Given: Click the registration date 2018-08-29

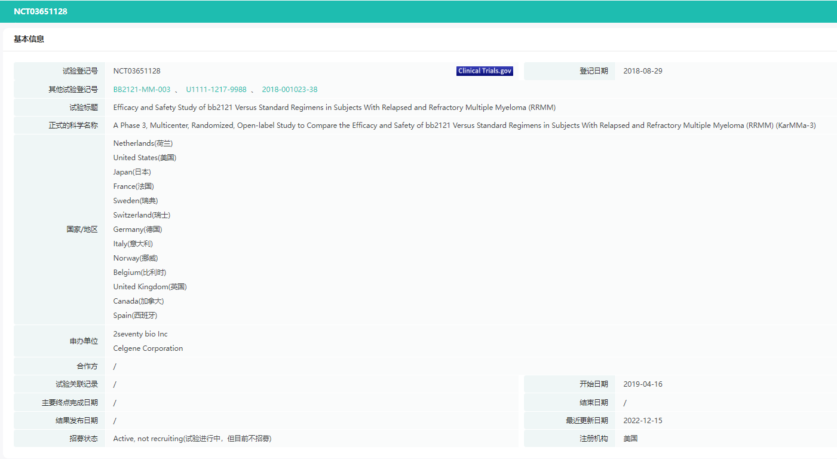Looking at the screenshot, I should click(643, 71).
